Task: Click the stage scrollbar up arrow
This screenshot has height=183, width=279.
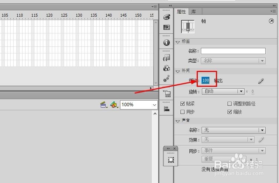Action: point(155,114)
